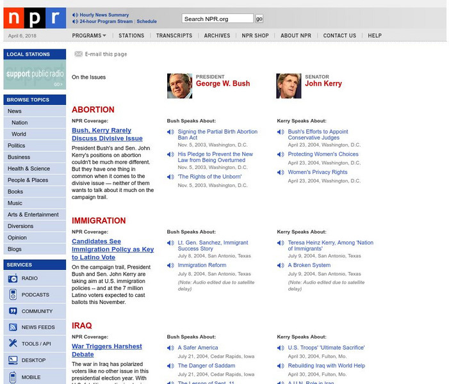Open 'Women's Privacy Rights' audio link text
Image resolution: width=449 pixels, height=384 pixels.
[318, 172]
